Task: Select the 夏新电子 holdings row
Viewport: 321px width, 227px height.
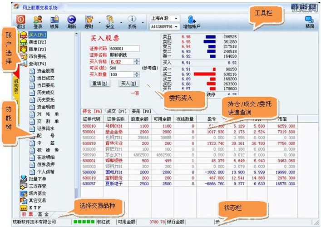Action: (x=189, y=183)
